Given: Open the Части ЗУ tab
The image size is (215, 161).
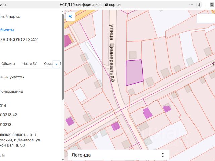Looking at the screenshot, I should 29,64.
